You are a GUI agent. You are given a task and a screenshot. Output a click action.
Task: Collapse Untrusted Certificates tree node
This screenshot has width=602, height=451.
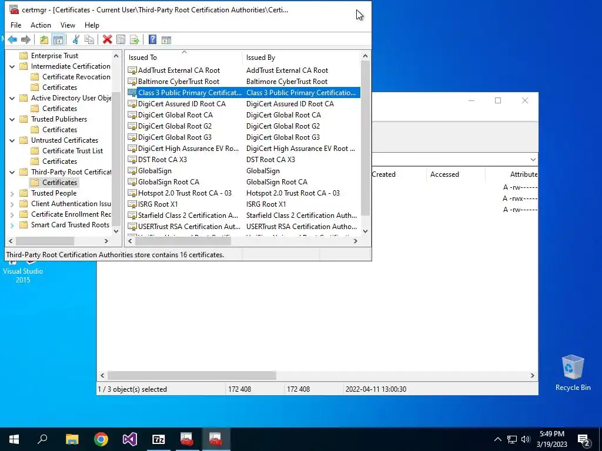(12, 140)
